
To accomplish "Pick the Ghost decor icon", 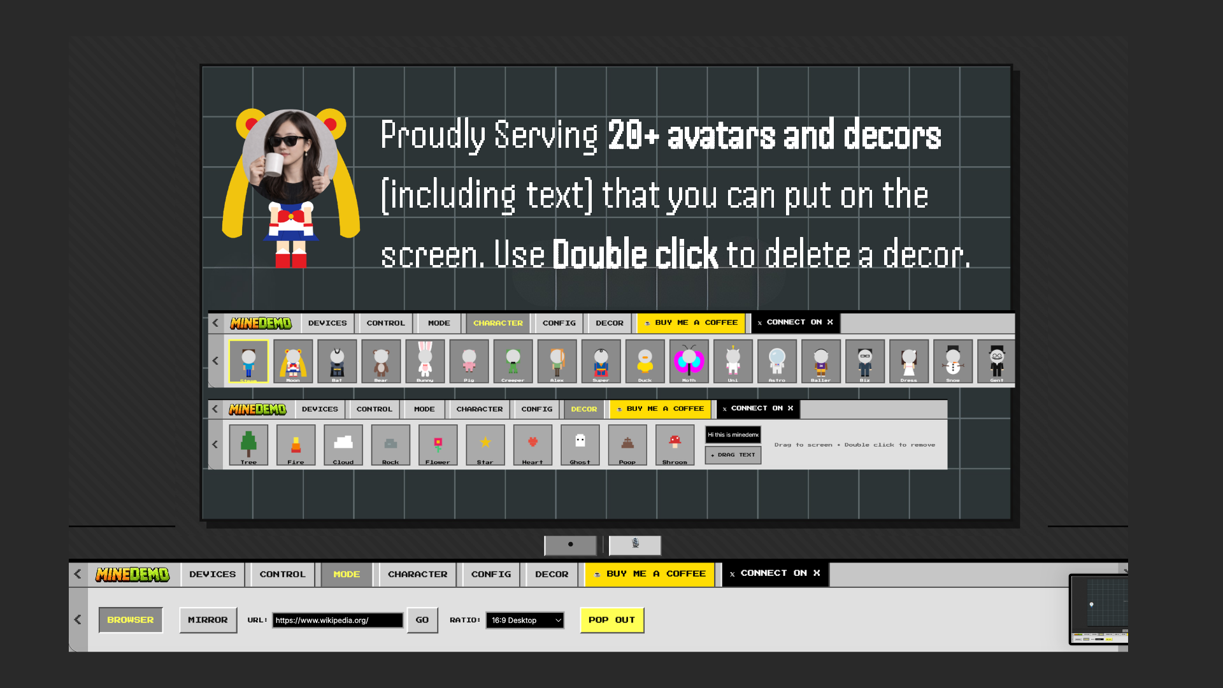I will 580,444.
